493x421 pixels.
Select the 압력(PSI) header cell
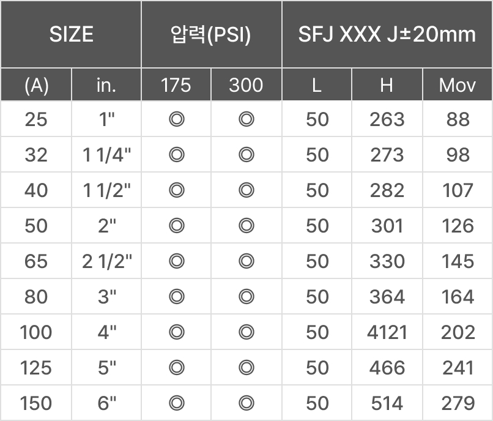click(211, 34)
